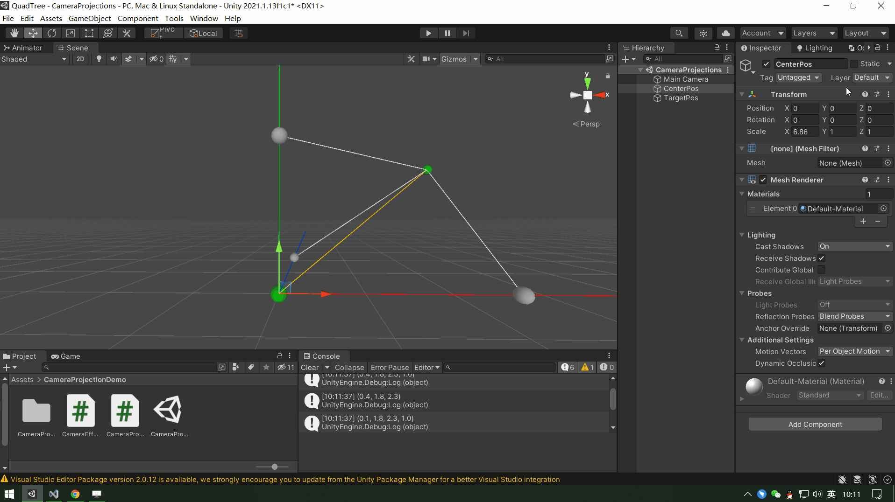Viewport: 895px width, 502px height.
Task: Toggle Dynamic Occlusion checkbox
Action: pos(822,363)
